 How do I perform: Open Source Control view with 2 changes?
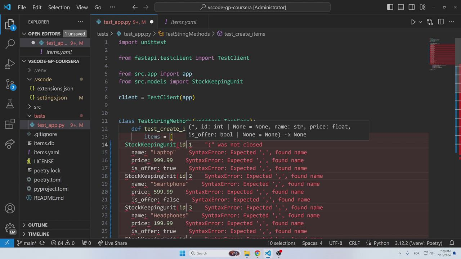pyautogui.click(x=10, y=84)
